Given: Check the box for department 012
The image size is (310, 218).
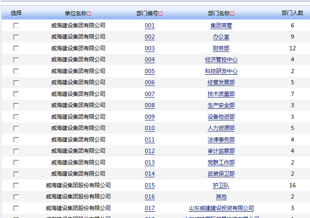Looking at the screenshot, I should point(16,151).
